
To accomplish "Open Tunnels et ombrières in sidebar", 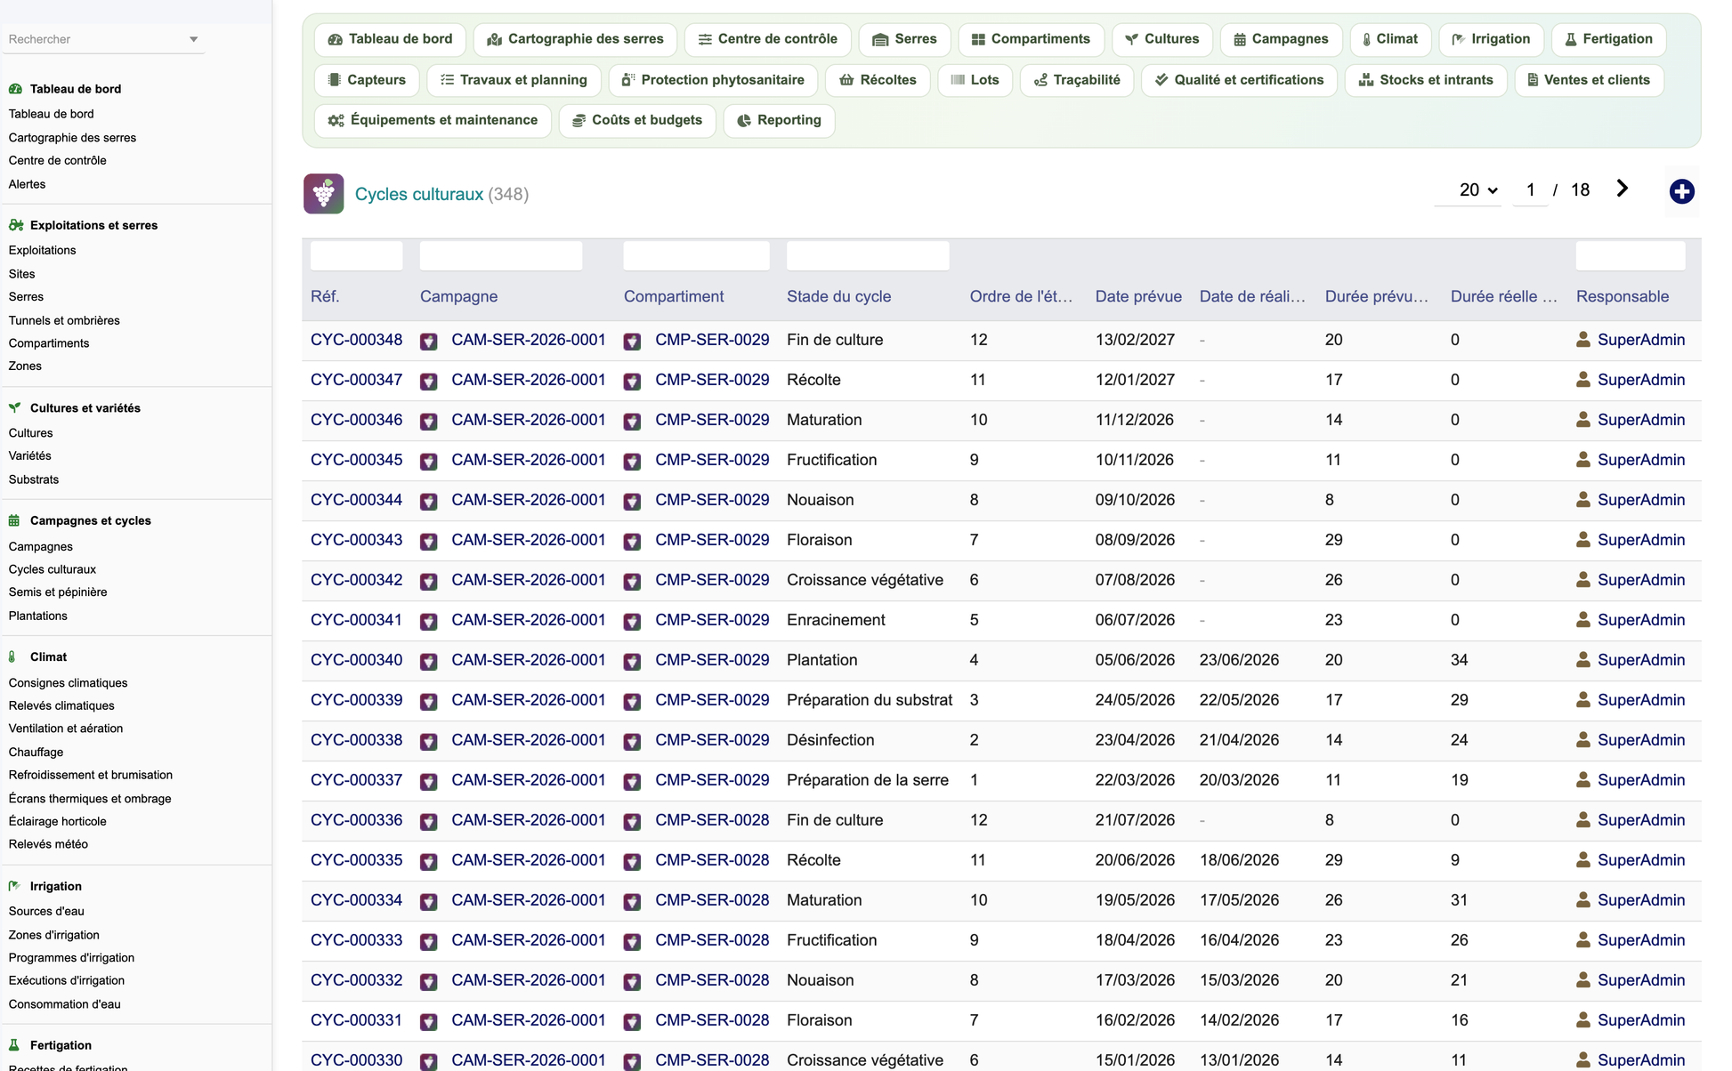I will (x=64, y=320).
